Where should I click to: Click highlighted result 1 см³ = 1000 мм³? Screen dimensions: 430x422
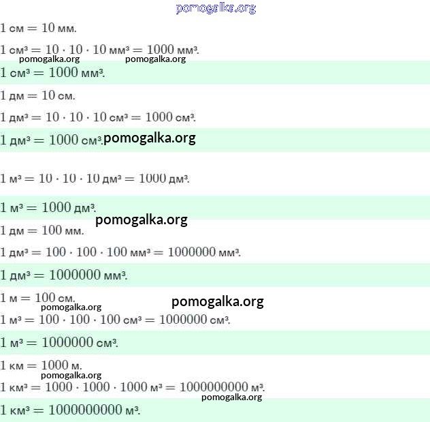(53, 73)
